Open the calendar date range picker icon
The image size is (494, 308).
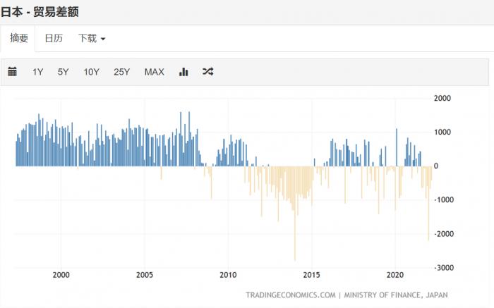12,71
